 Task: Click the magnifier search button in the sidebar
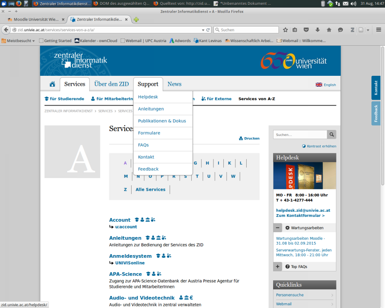click(x=332, y=135)
